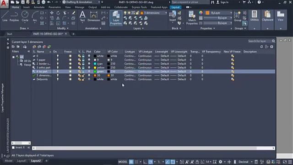Toggle On bulb for layer 1 paper
Image resolution: width=293 pixels, height=165 pixels.
coord(58,60)
